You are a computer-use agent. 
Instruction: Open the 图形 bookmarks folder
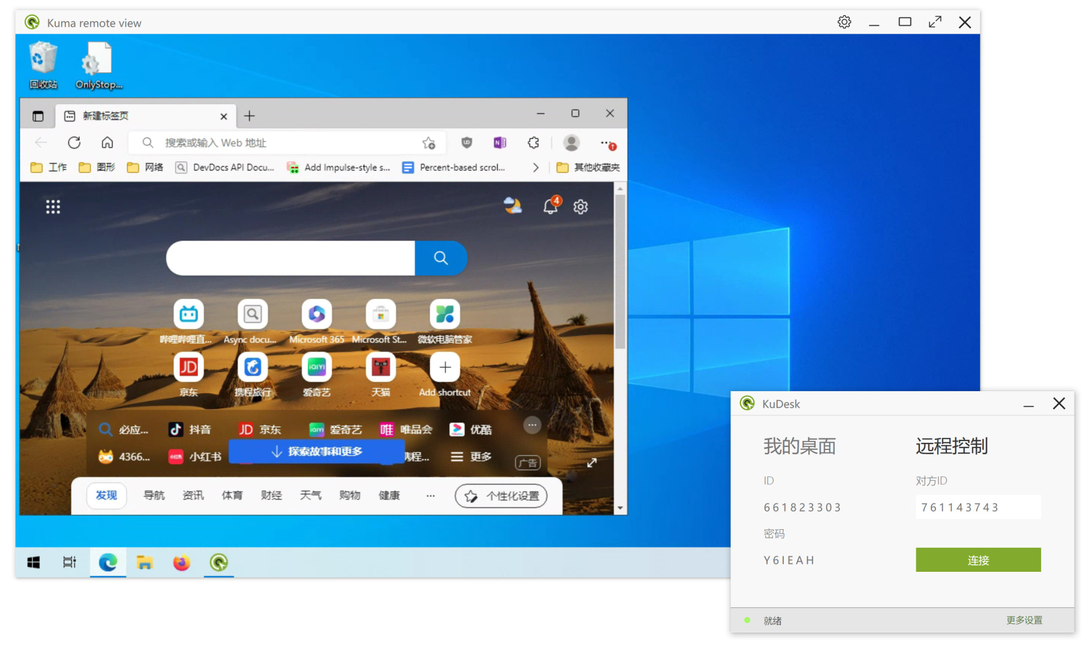tap(97, 167)
